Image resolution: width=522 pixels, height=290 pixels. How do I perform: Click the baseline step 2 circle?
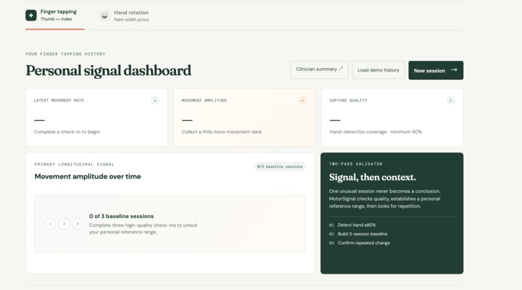tap(64, 224)
